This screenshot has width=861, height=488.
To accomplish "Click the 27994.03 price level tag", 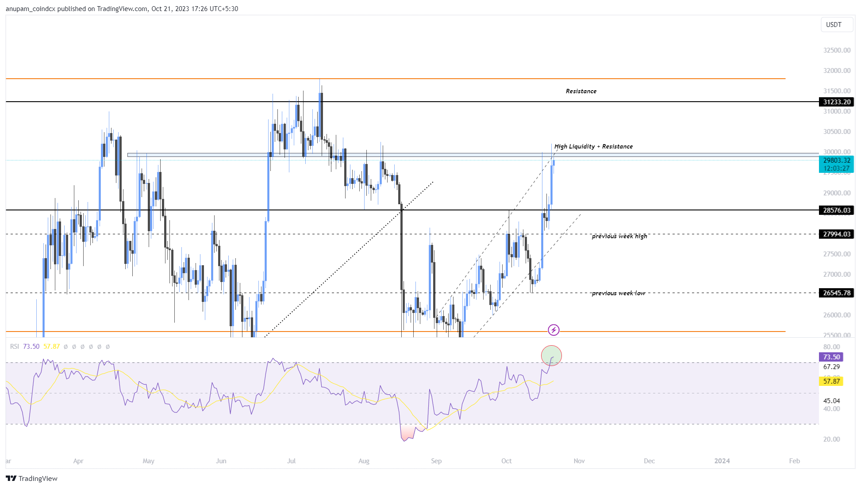I will 837,234.
